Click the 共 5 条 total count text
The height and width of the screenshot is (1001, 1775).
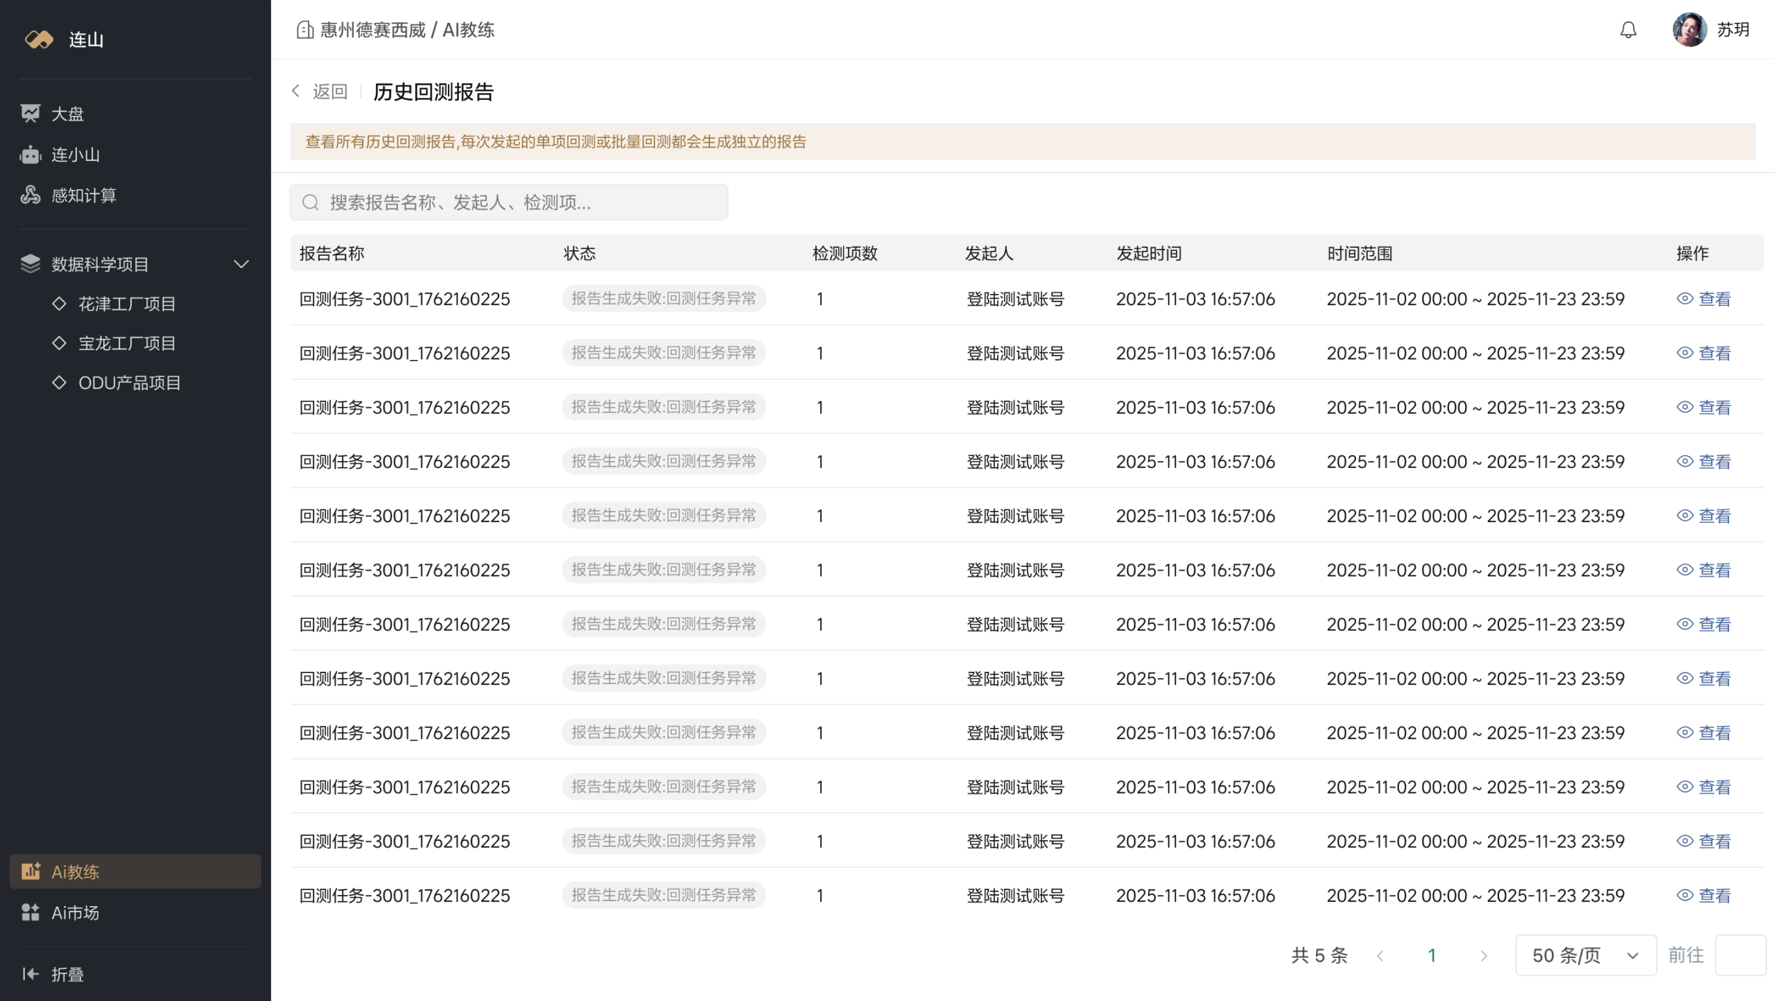pos(1319,955)
